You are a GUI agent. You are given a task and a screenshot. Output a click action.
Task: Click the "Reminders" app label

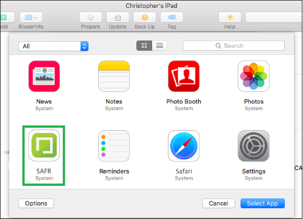click(x=114, y=171)
